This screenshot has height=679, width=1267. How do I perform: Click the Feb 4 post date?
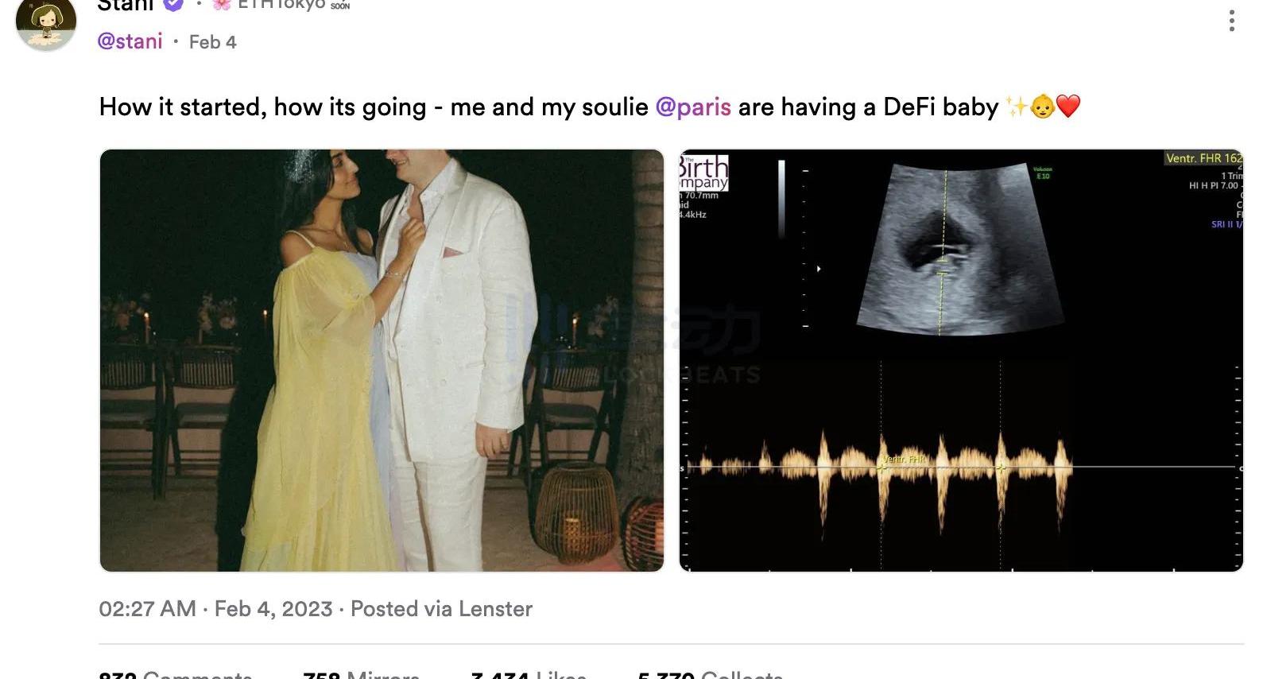click(x=212, y=42)
